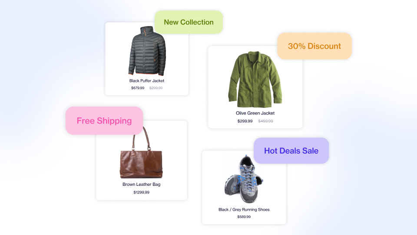Viewport: 417px width, 235px height.
Task: Select the brown leather bag image
Action: 141,152
